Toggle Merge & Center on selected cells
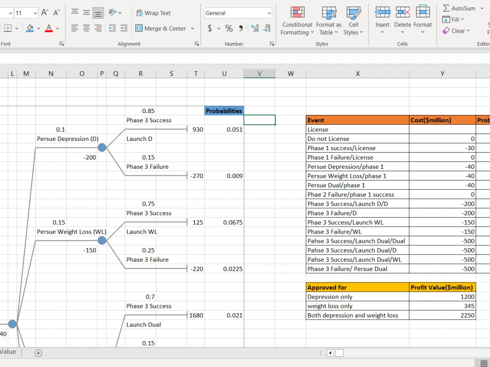The height and width of the screenshot is (367, 490). coord(162,28)
